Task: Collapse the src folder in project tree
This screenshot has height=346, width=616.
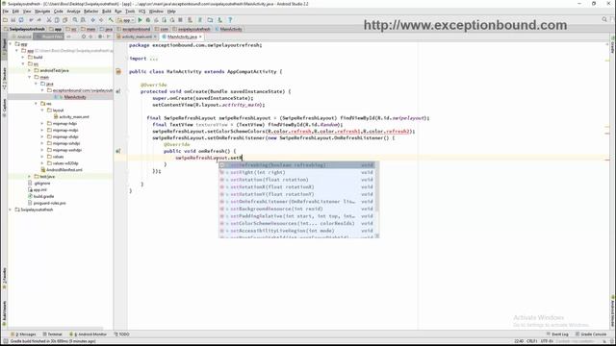Action: click(x=23, y=64)
